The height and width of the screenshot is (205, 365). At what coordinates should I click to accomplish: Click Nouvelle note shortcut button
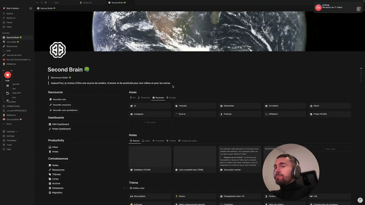click(x=58, y=100)
